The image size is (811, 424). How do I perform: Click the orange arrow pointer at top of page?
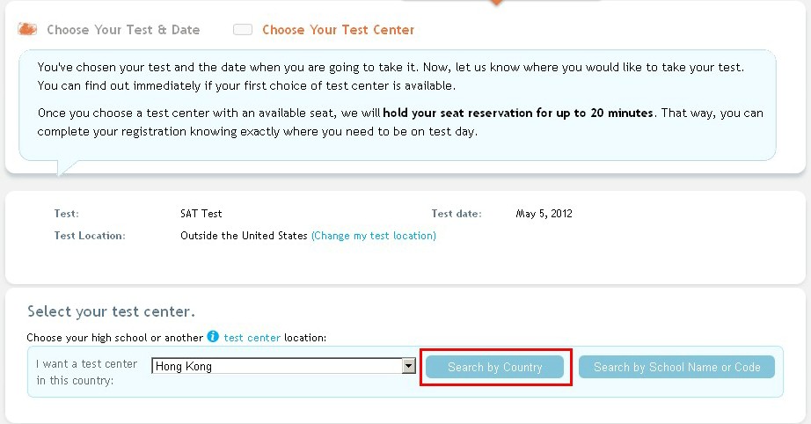click(496, 3)
